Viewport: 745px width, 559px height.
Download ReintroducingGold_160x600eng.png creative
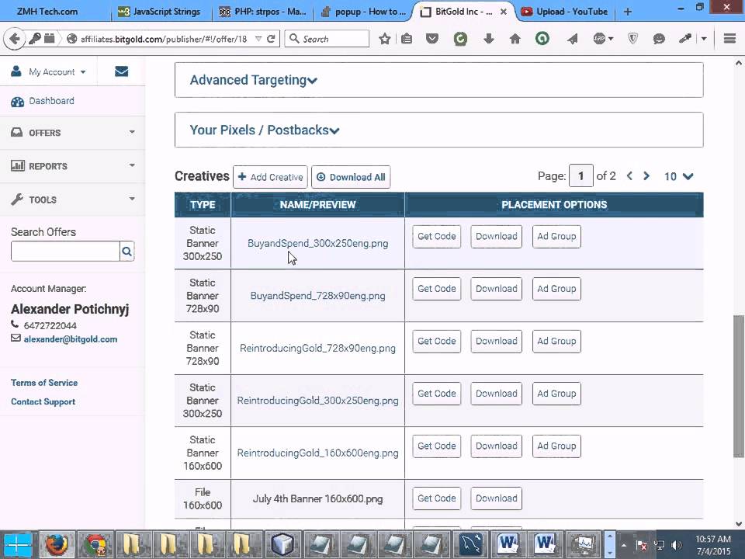coord(496,446)
